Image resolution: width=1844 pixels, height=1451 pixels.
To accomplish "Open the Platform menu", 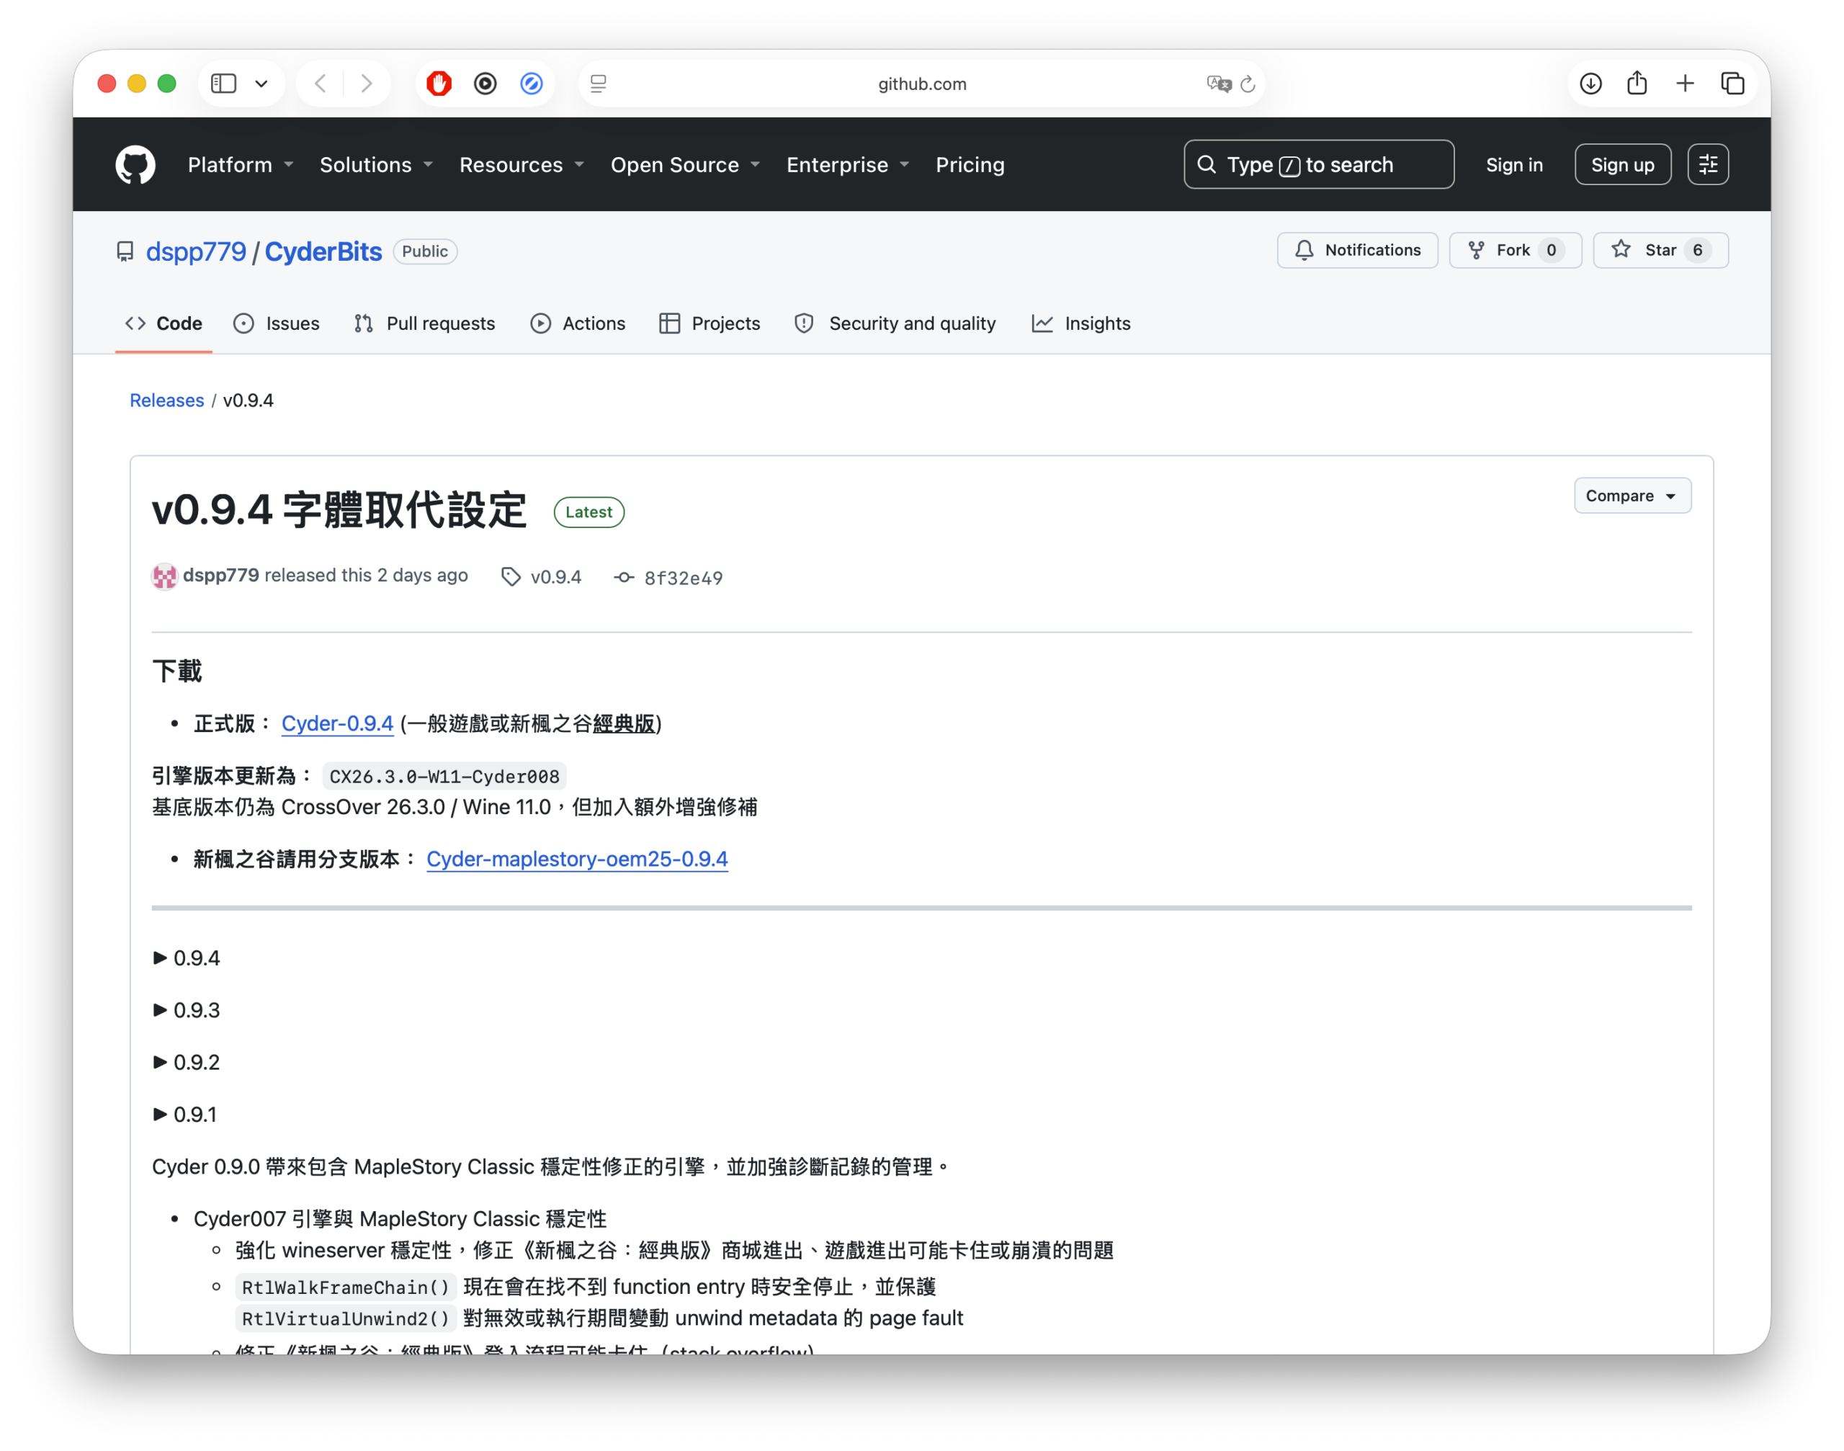I will (x=241, y=165).
